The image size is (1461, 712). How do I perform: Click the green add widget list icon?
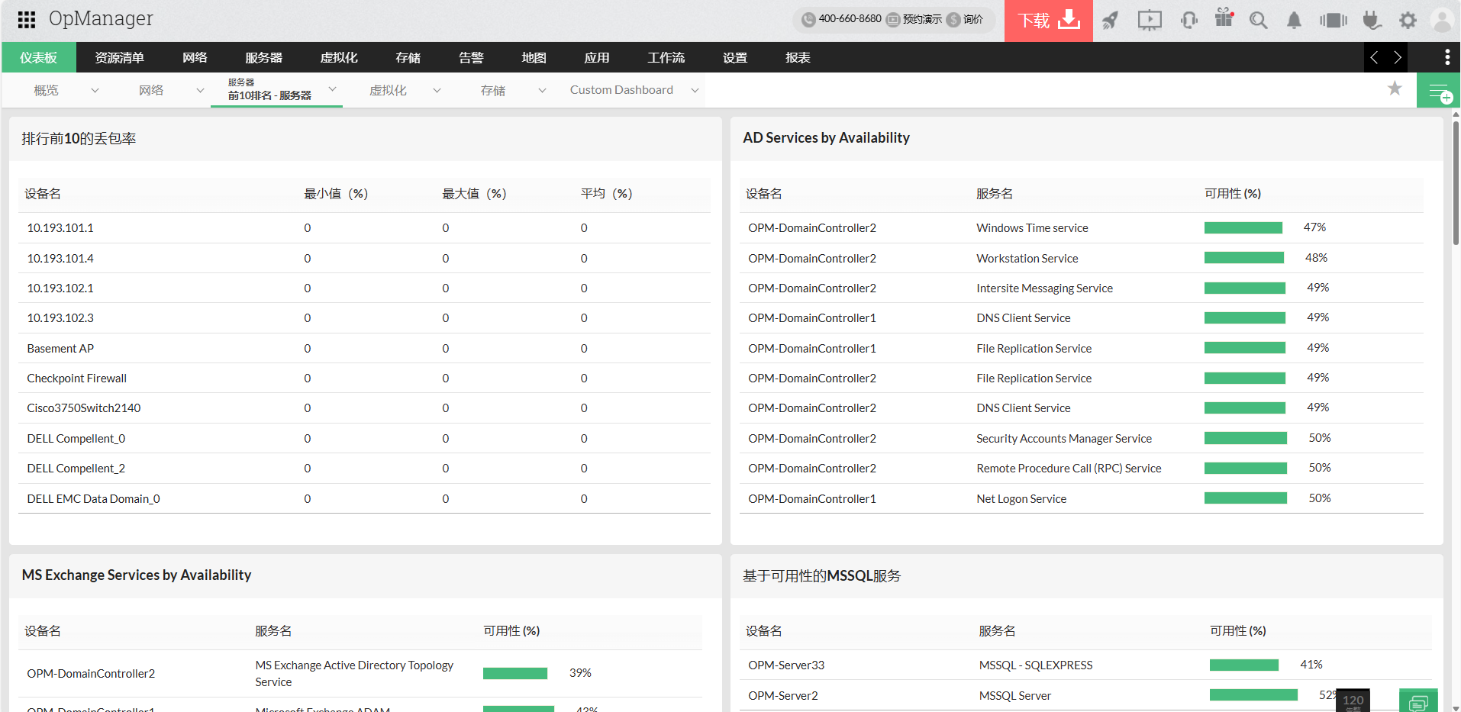point(1439,90)
